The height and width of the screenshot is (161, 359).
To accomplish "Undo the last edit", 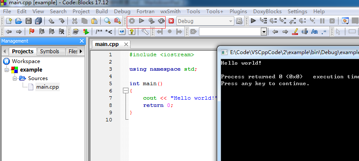I will 52,21.
